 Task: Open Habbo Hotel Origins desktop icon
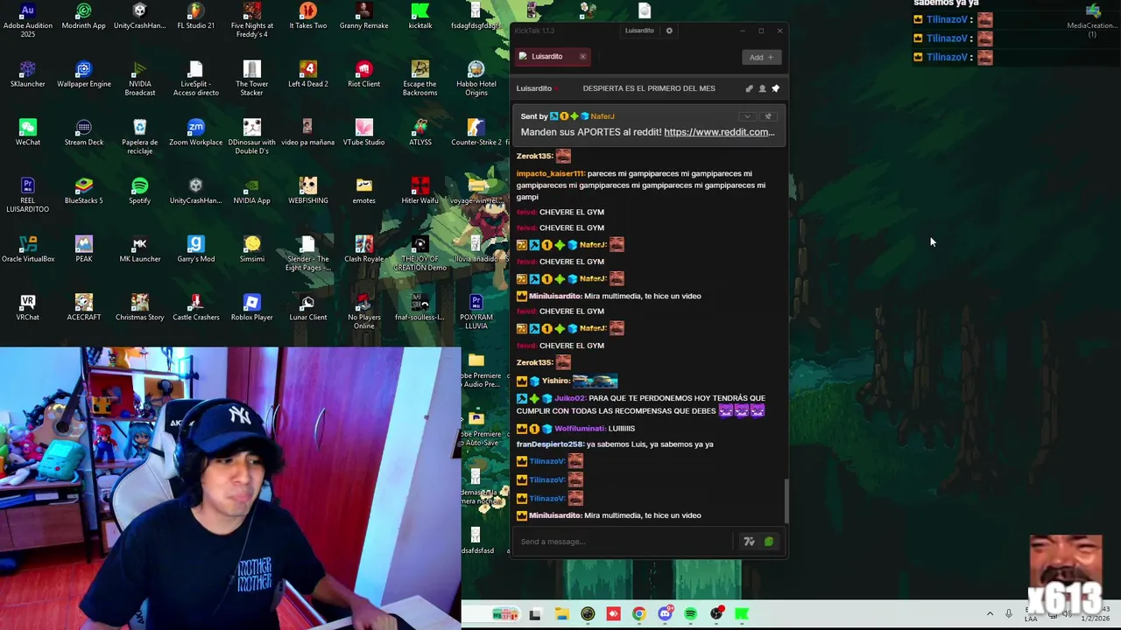click(476, 78)
